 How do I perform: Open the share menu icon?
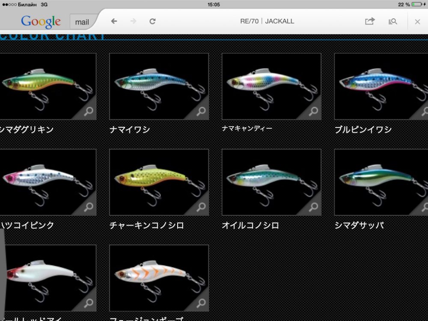click(x=370, y=21)
